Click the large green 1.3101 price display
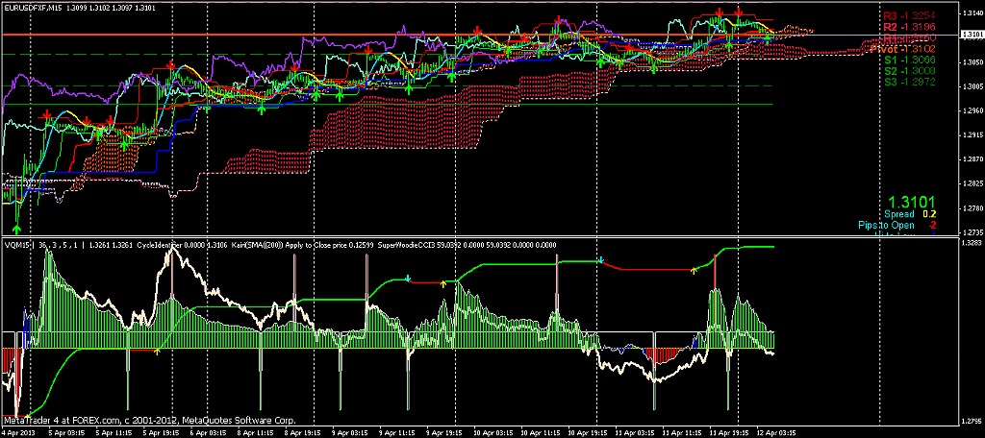The image size is (985, 438). 907,202
